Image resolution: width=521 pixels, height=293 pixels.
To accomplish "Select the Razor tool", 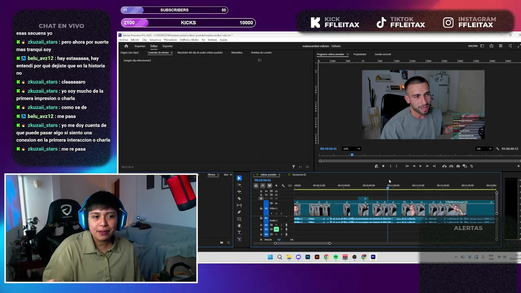I will click(239, 199).
